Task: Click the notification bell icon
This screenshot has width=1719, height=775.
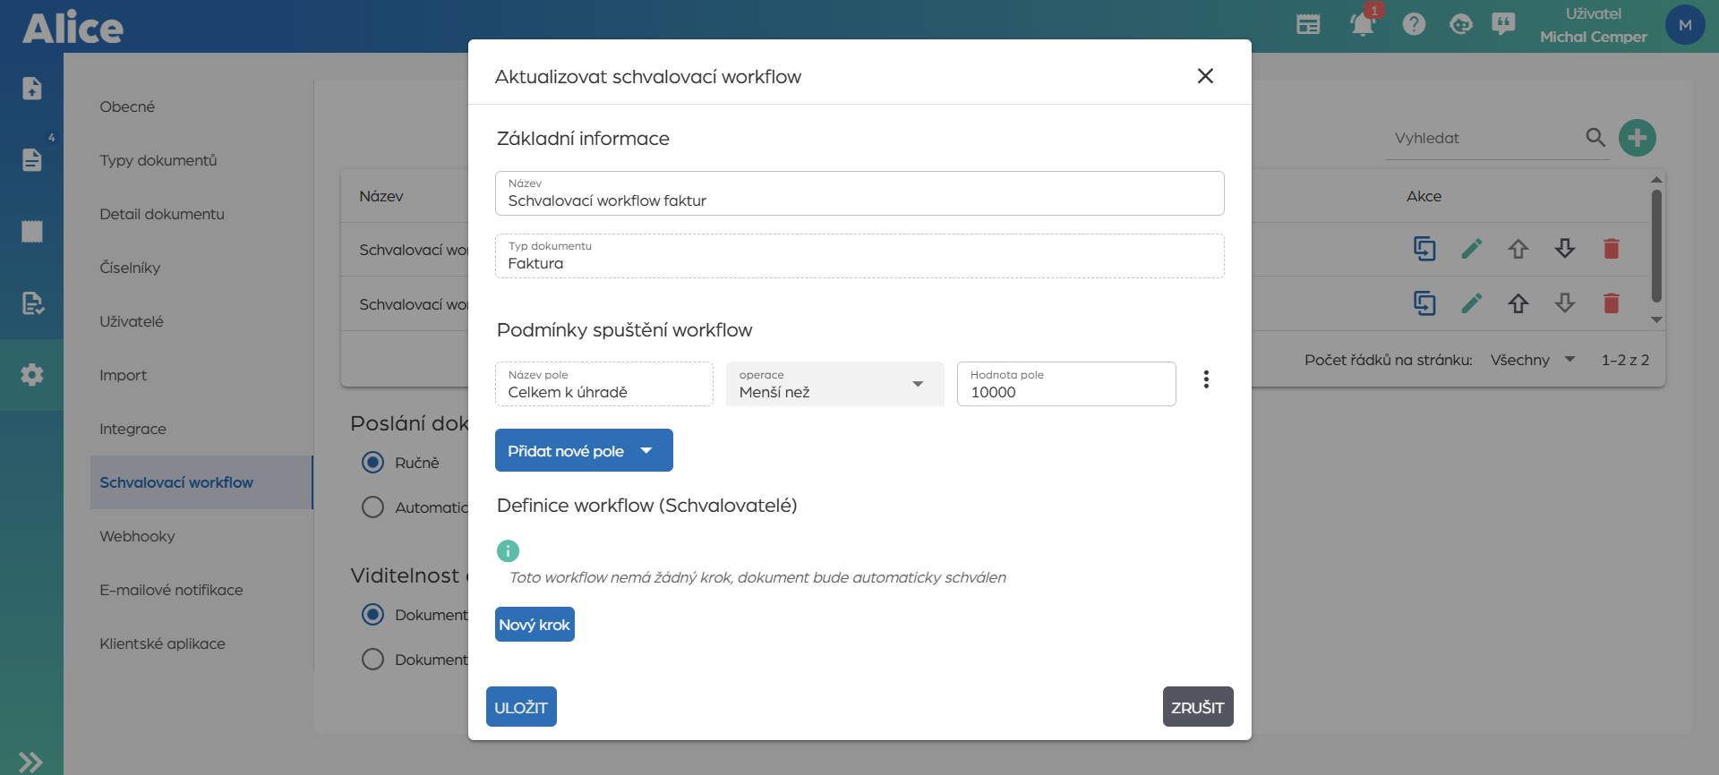Action: (1362, 24)
